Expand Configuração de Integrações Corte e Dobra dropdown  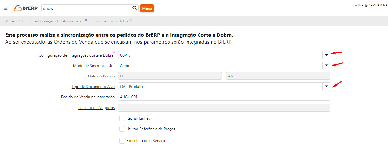[x=326, y=55]
